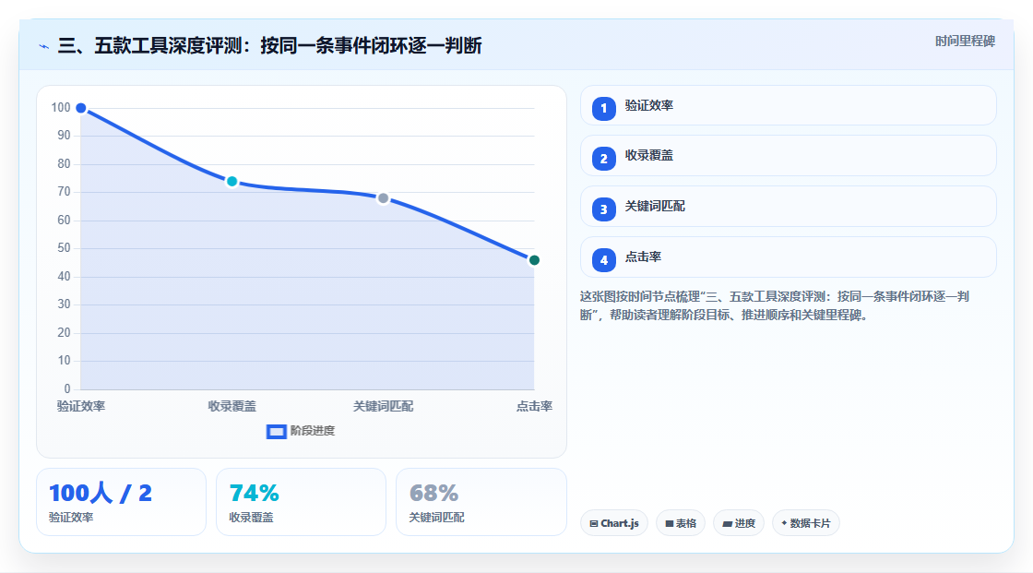Screen dimensions: 1033x573
Task: Click the x-axis label 关键词匹配
Action: pyautogui.click(x=384, y=406)
